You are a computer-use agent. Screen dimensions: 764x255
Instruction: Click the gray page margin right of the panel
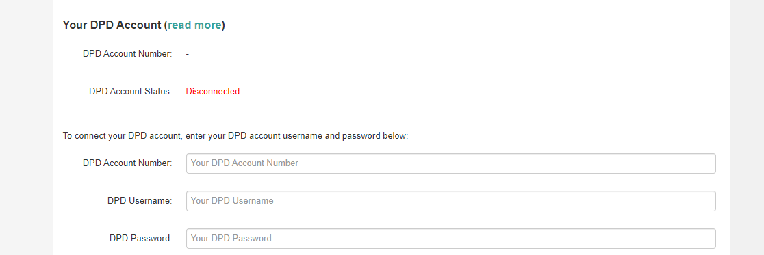pos(747,127)
